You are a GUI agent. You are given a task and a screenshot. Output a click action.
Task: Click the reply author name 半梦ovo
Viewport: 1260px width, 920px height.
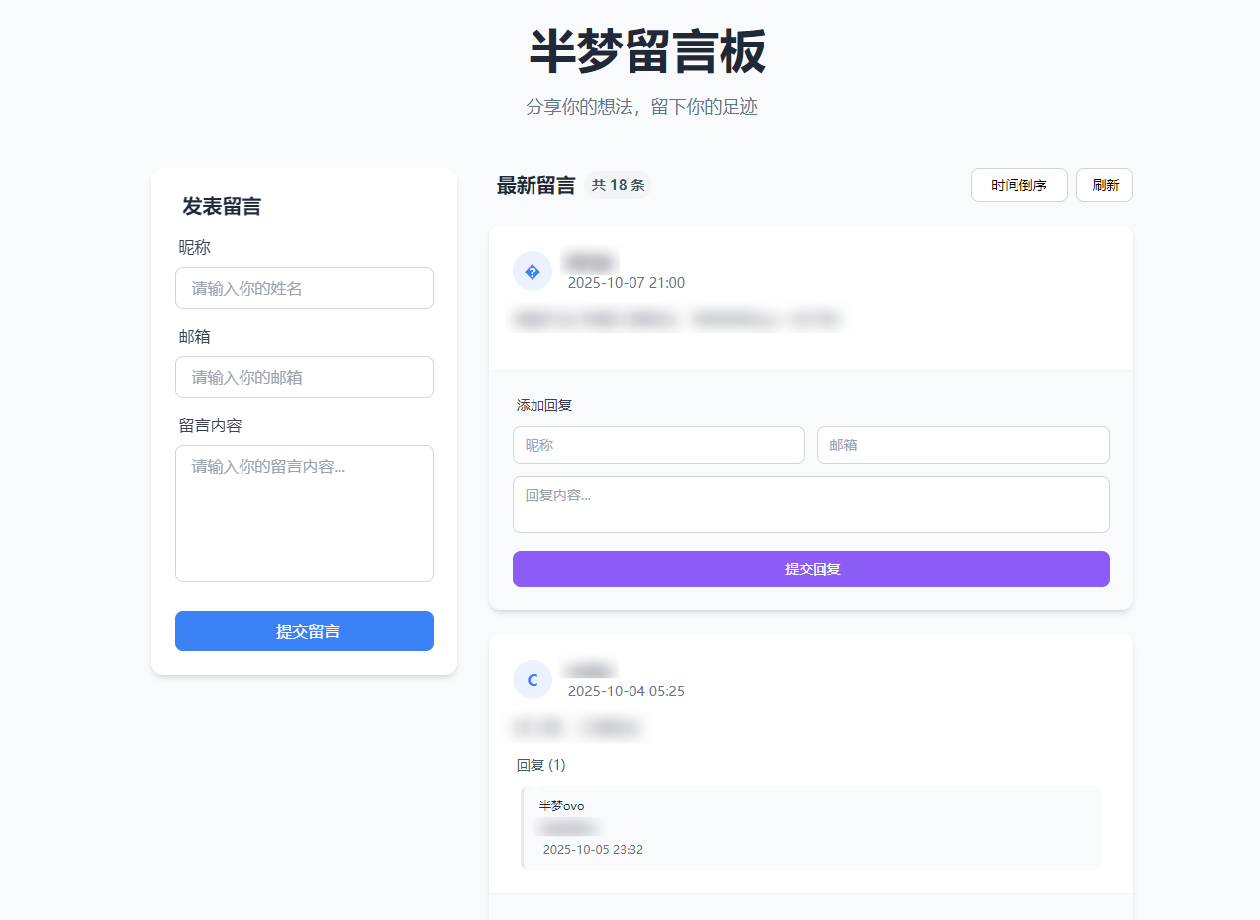point(562,806)
